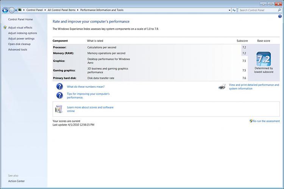
Task: Expand the arrow before Control Panel breadcrumb
Action: (24, 10)
